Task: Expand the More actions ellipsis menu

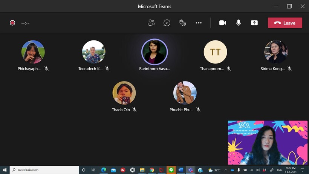Action: pos(199,23)
